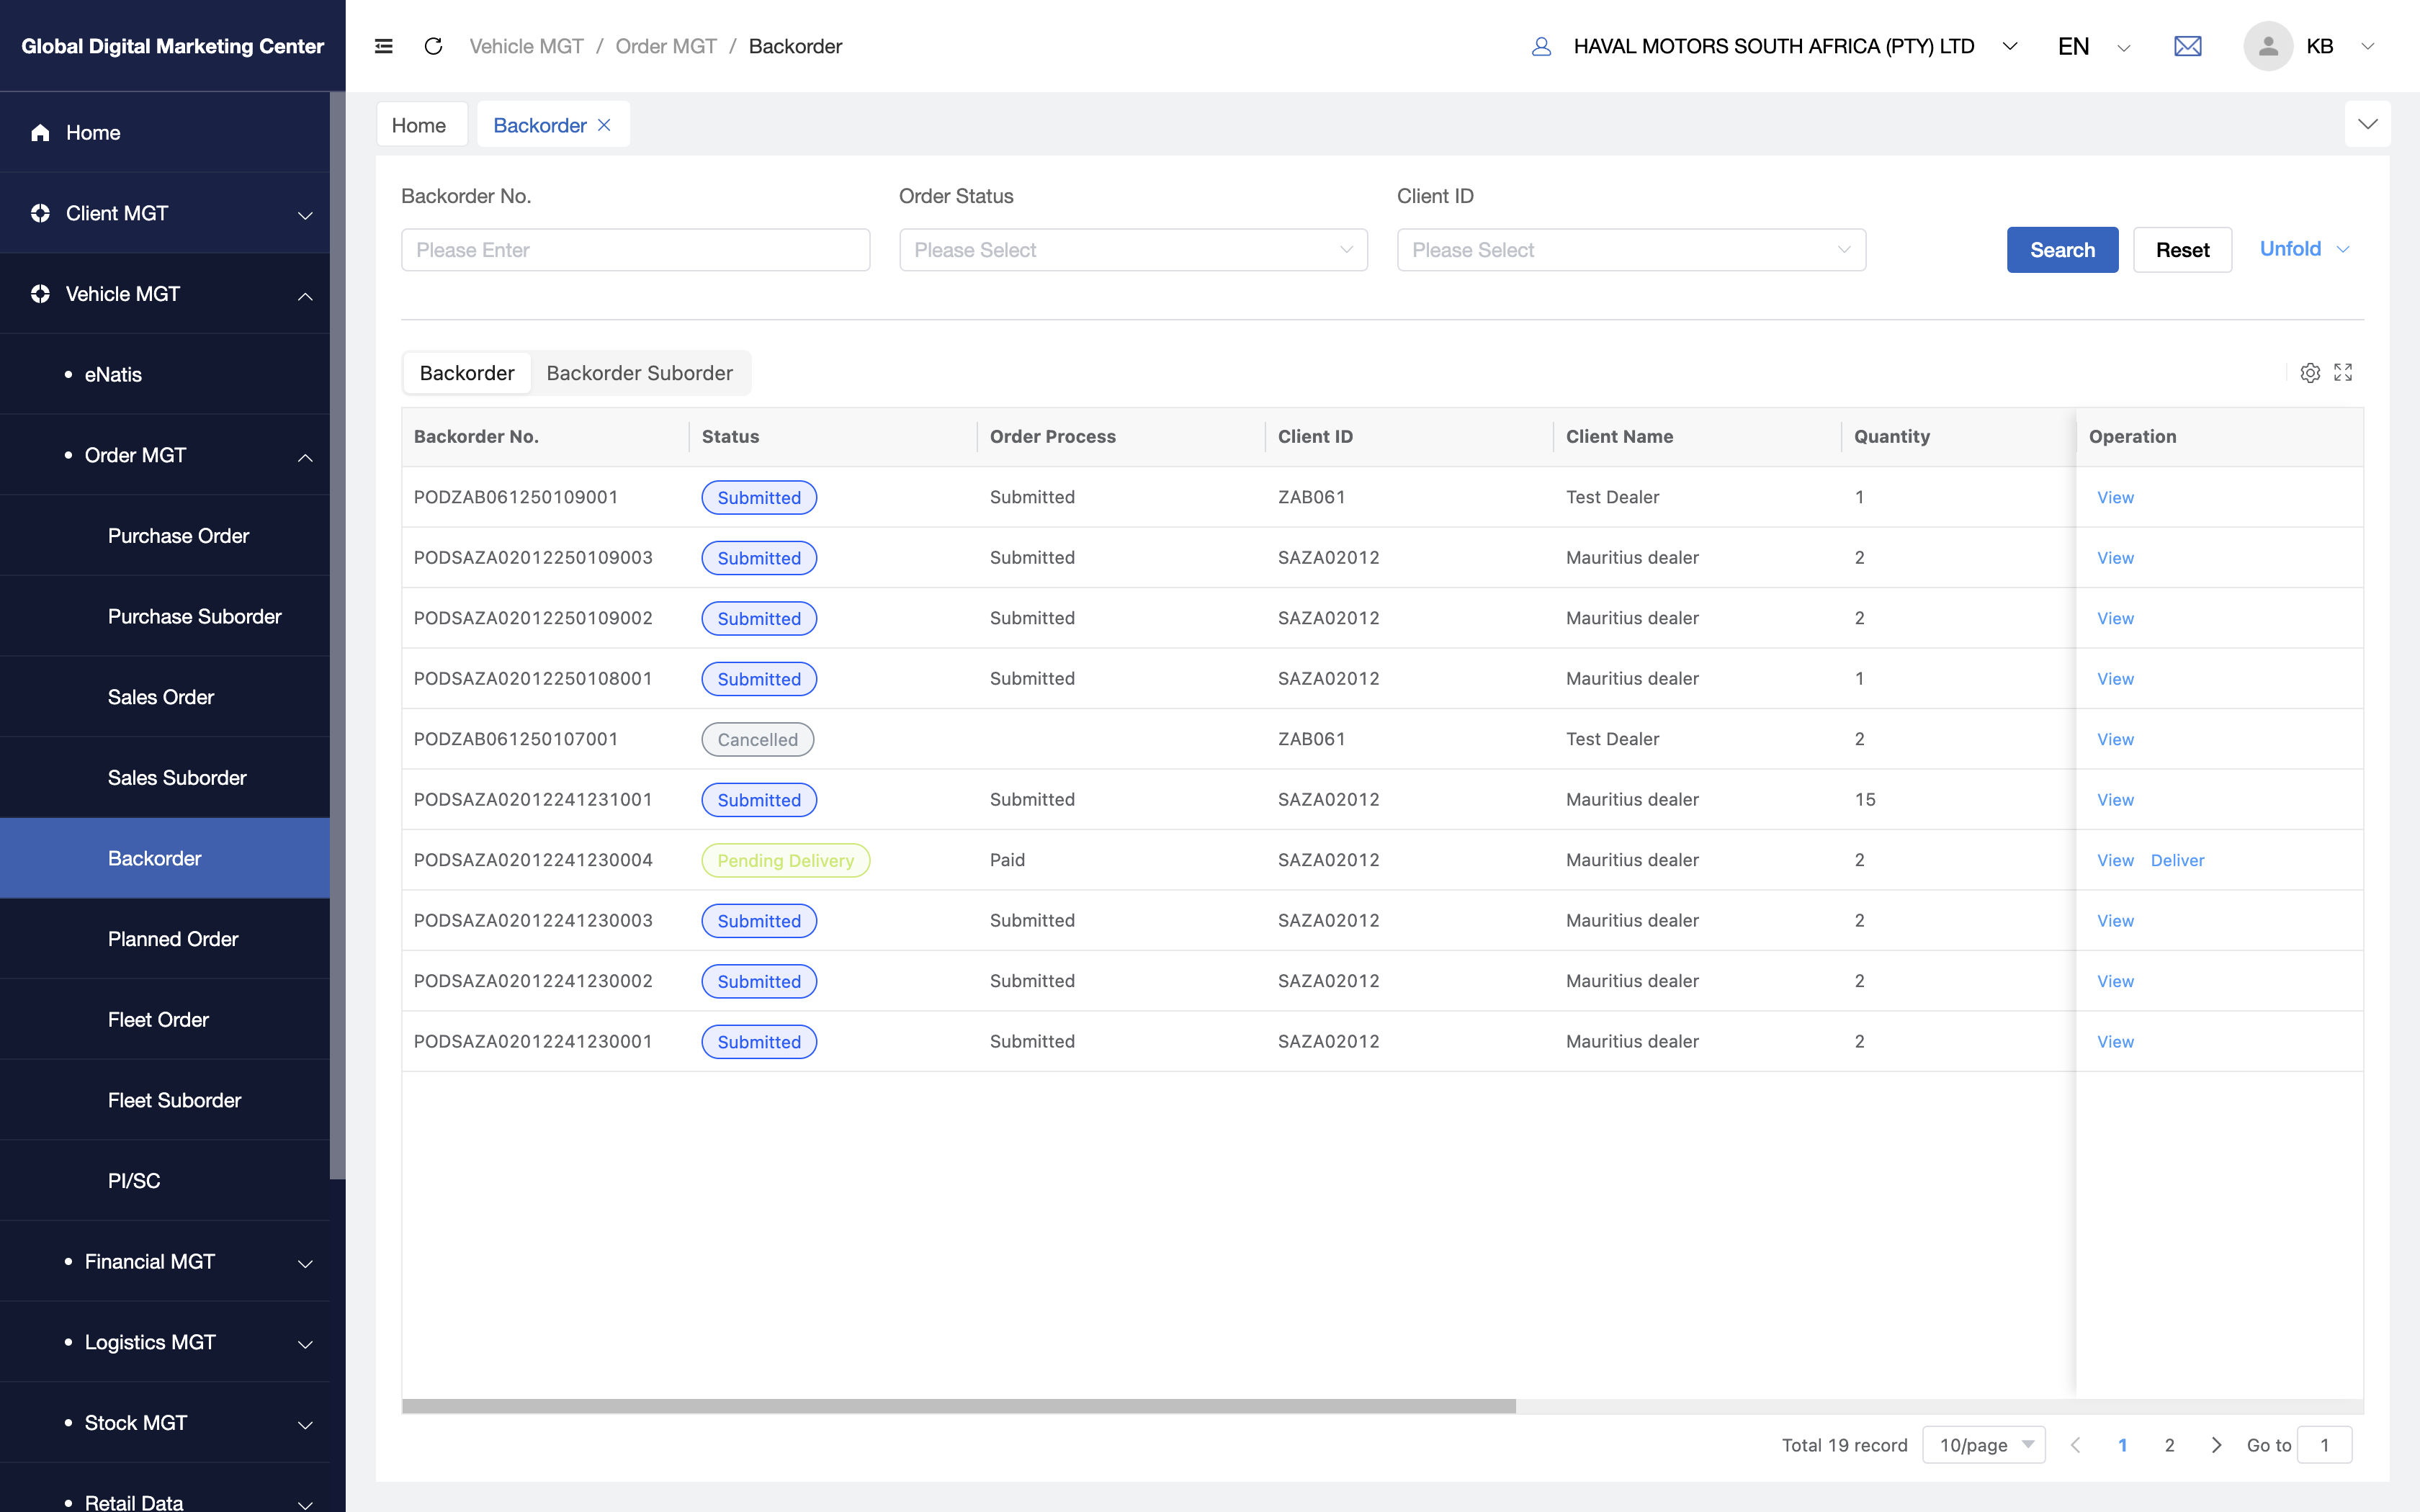Screen dimensions: 2420x1512
Task: View backorder PODZAB061250109001
Action: tap(2115, 497)
